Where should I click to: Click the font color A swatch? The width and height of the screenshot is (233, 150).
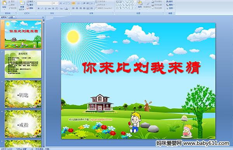click(x=66, y=9)
